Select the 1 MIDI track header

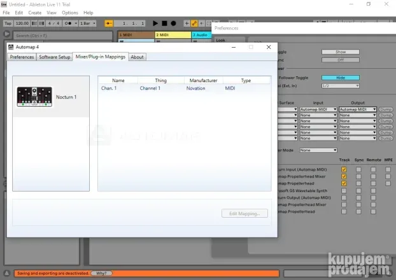(x=136, y=35)
